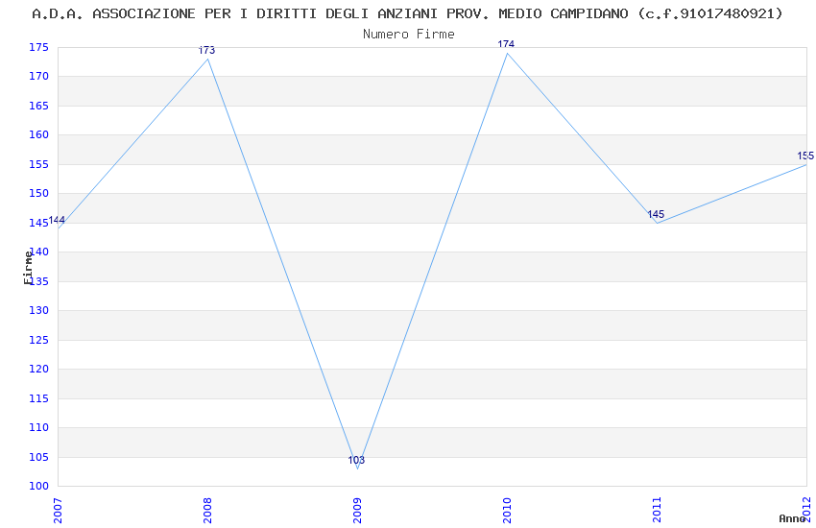Screen dimensions: 816x528
Task: Click the 'Numero Firme' subtitle
Action: click(x=409, y=35)
